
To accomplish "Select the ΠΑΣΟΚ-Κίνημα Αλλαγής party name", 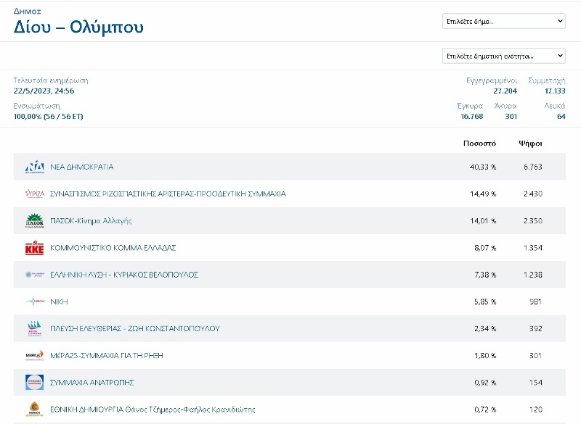I will click(91, 220).
